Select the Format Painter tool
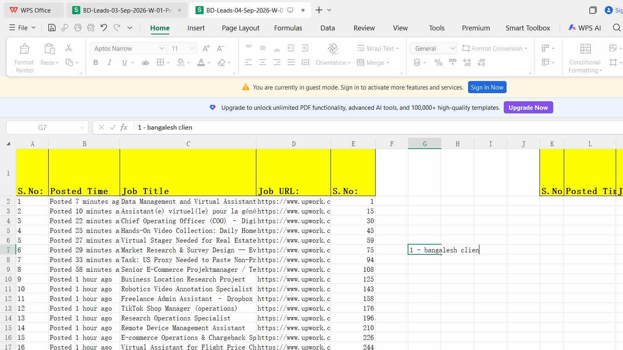Image resolution: width=623 pixels, height=350 pixels. pyautogui.click(x=24, y=58)
